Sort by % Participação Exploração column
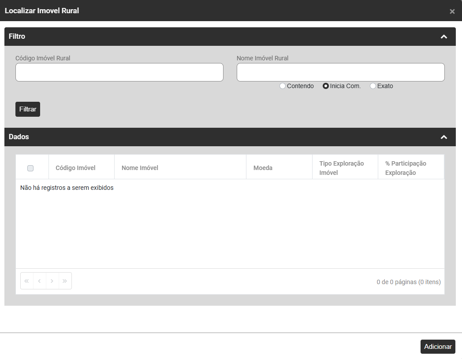 pyautogui.click(x=406, y=168)
